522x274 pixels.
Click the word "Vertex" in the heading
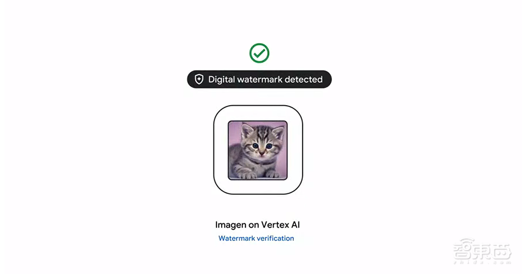[275, 225]
